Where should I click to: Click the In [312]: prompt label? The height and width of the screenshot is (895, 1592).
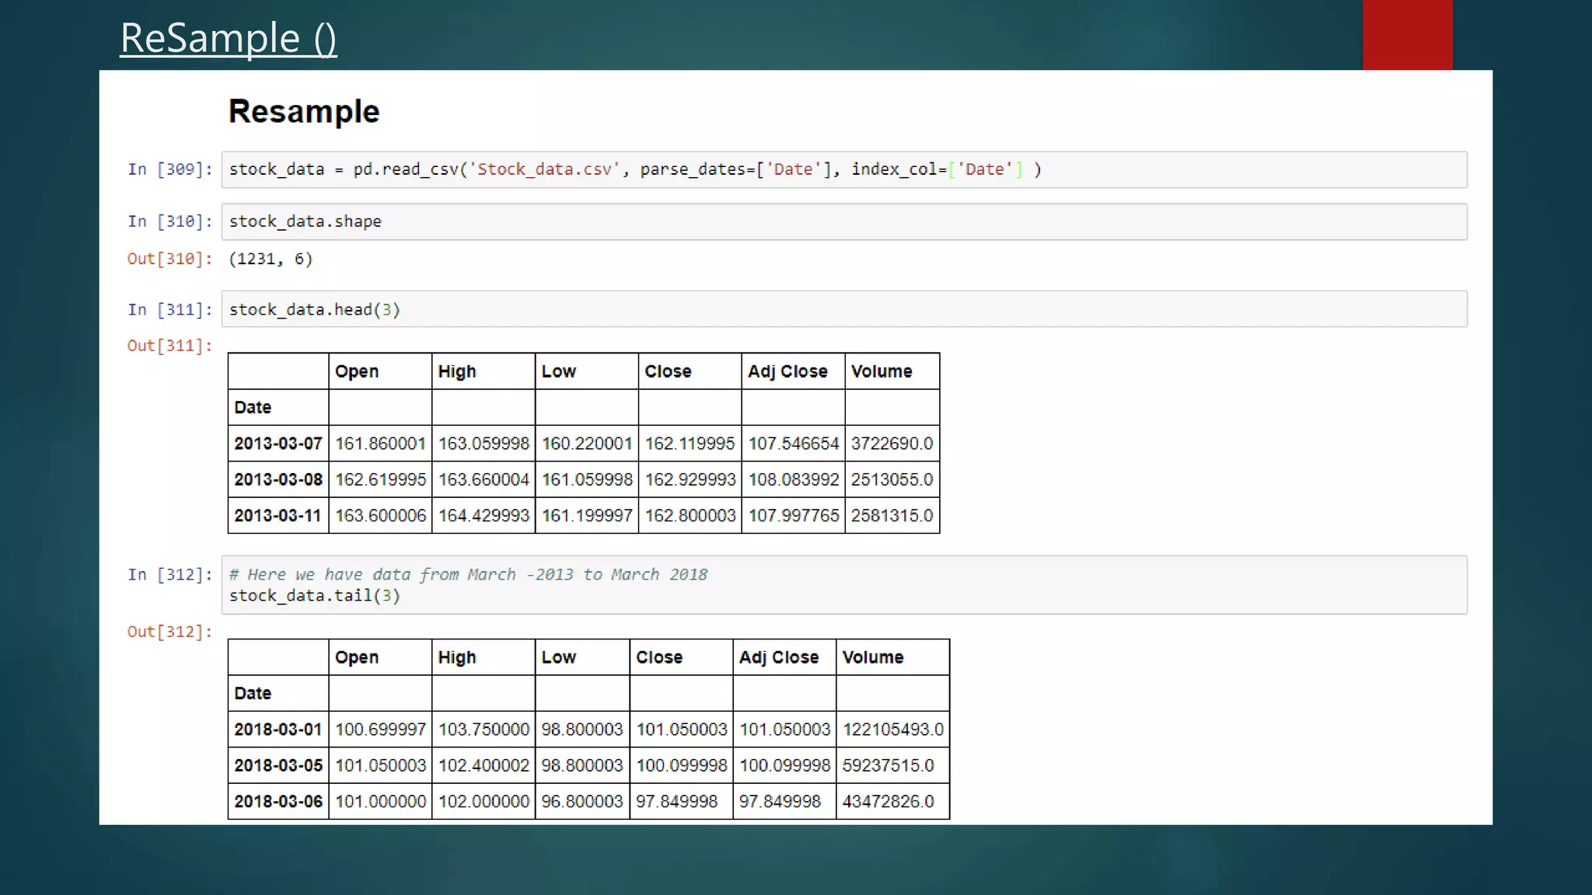pyautogui.click(x=170, y=575)
